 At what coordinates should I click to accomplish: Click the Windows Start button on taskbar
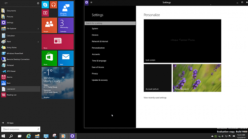click(3, 136)
